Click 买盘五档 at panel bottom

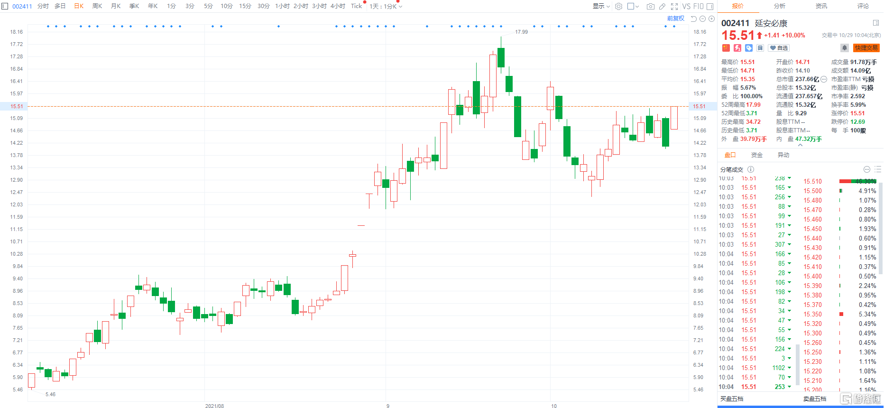pyautogui.click(x=732, y=399)
